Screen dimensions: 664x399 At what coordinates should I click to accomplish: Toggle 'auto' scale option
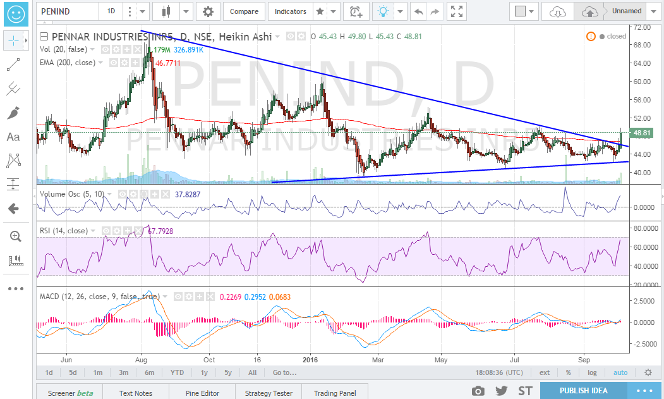[620, 372]
